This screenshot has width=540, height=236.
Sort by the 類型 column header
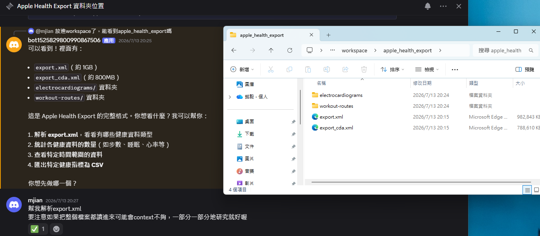pyautogui.click(x=474, y=83)
